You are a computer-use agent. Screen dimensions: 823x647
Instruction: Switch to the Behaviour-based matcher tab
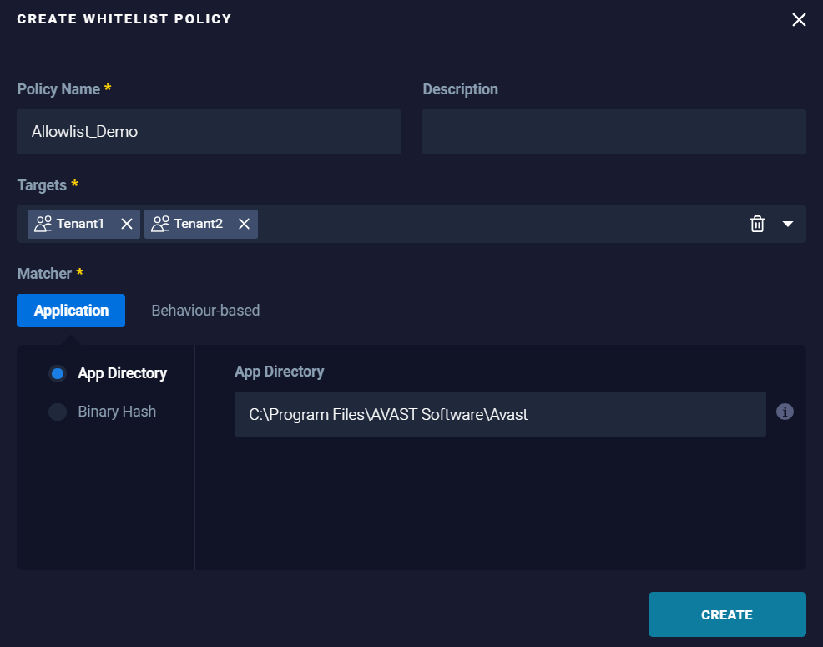click(204, 310)
